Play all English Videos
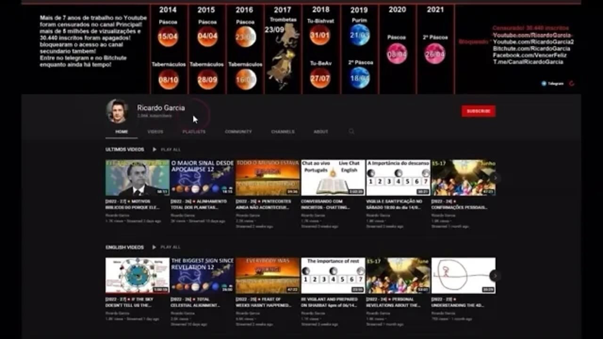This screenshot has width=603, height=339. pos(167,247)
